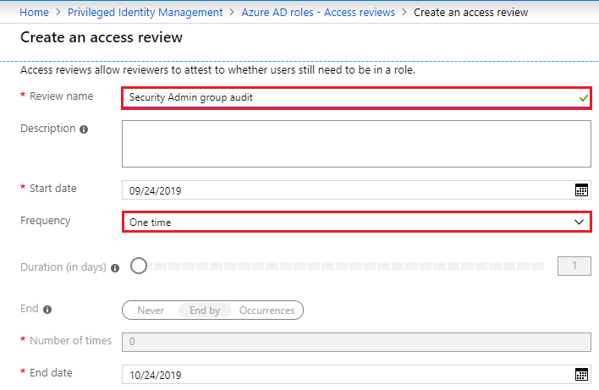The height and width of the screenshot is (390, 599).
Task: Select the End by option
Action: point(205,310)
